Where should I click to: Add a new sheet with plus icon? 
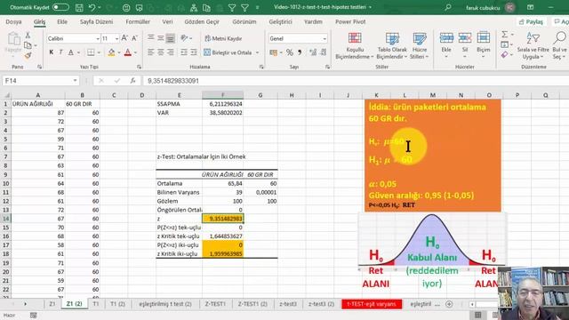449,304
